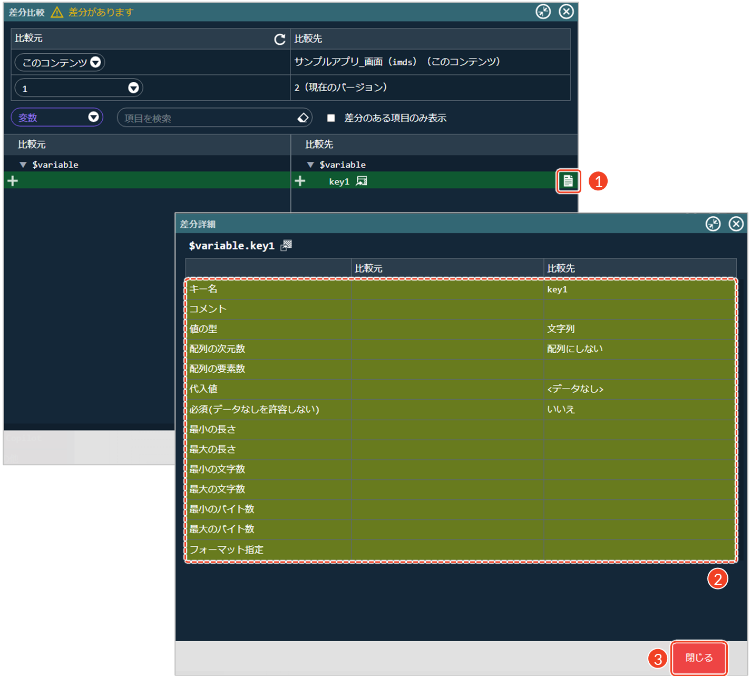Click the link icon beside $variable.key1 title

[286, 245]
